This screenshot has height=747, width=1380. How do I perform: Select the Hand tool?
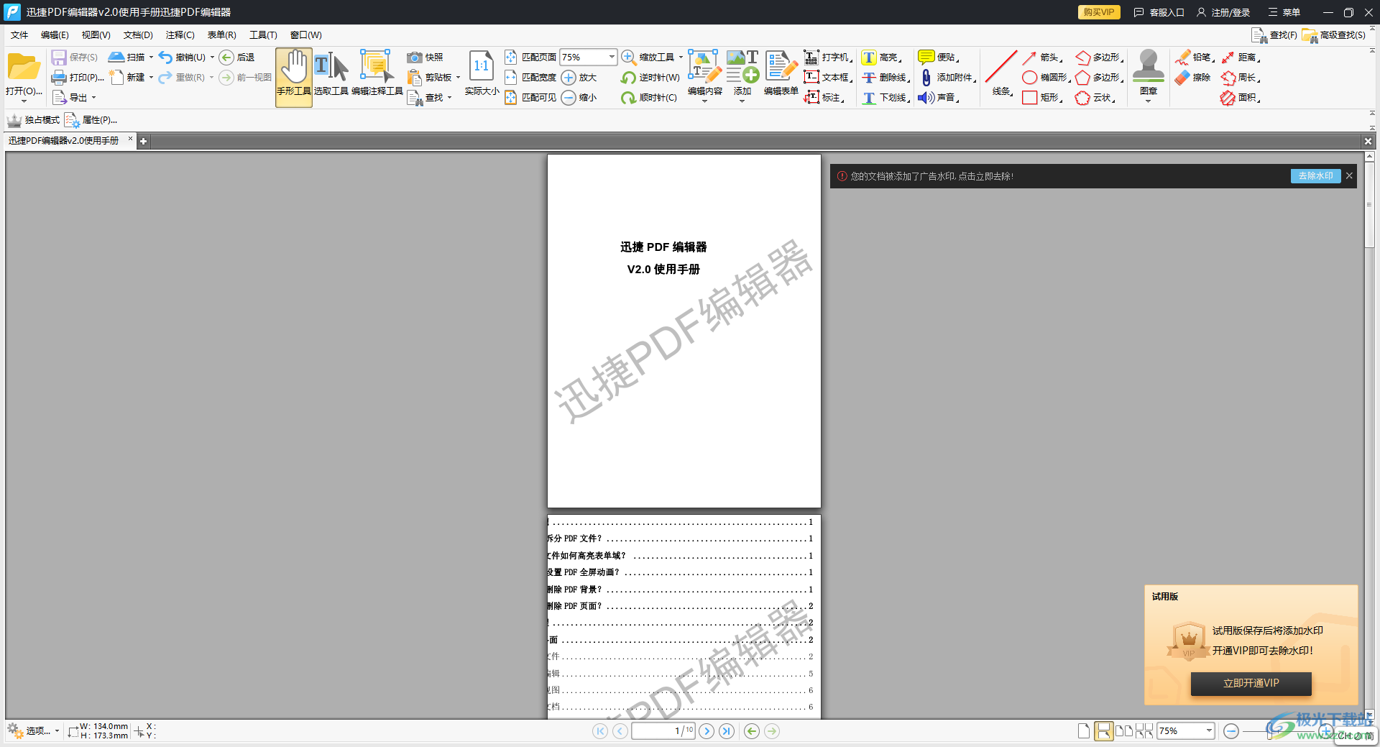click(293, 77)
